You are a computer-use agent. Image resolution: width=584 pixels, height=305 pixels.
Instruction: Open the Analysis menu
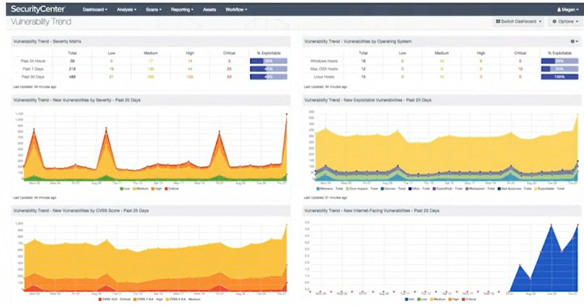(x=126, y=10)
